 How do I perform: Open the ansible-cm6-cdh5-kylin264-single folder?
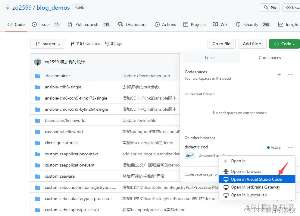76,109
